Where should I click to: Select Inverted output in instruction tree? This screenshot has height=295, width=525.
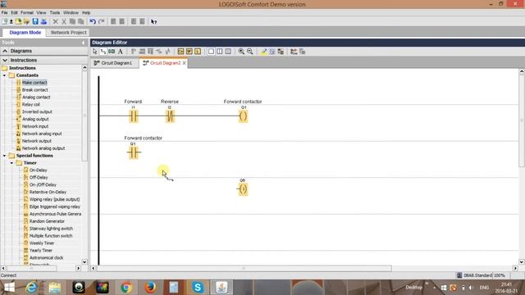tap(37, 111)
